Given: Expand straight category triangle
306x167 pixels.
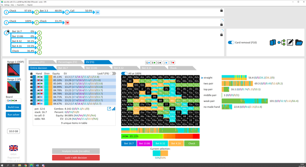Looking at the screenshot, I should (x=202, y=78).
